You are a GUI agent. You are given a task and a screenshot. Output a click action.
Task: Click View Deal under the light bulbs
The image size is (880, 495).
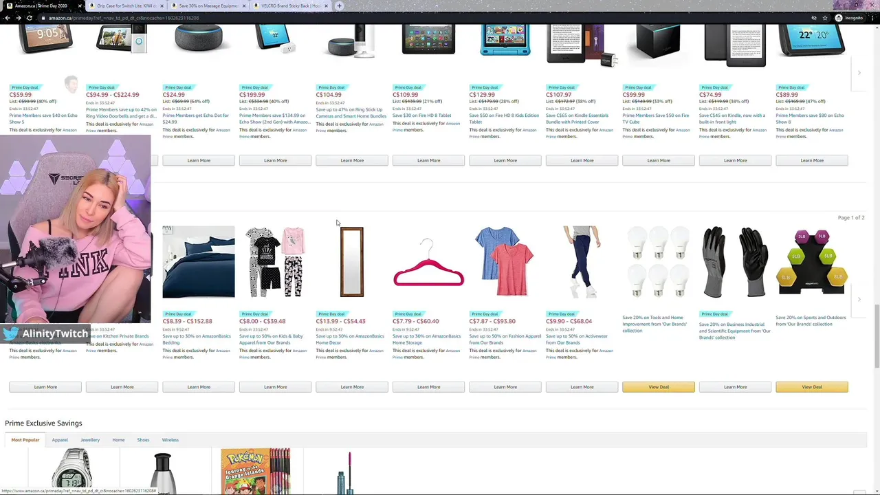[x=659, y=387]
